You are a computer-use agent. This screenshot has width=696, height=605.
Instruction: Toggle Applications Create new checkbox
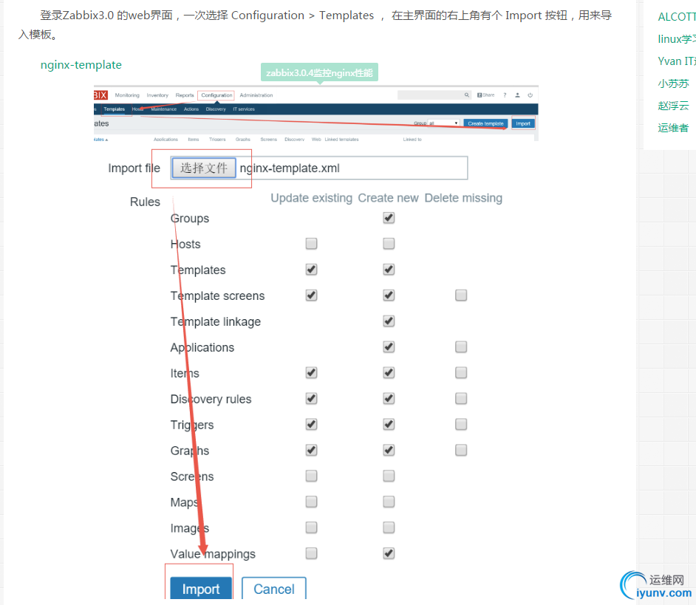pyautogui.click(x=389, y=346)
